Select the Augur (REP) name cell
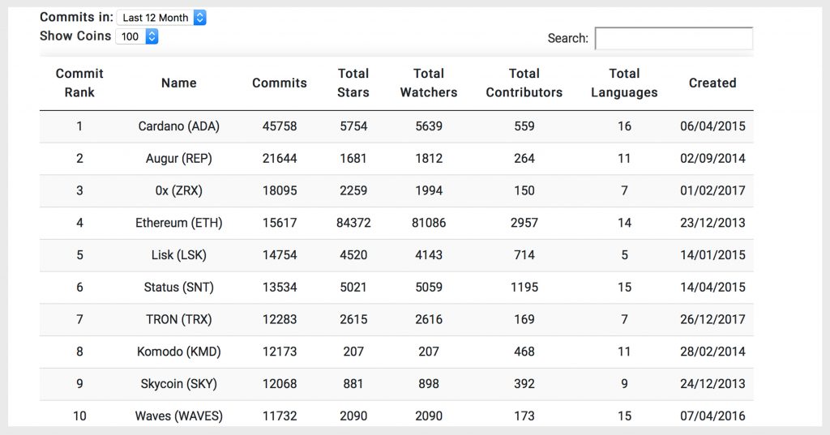The width and height of the screenshot is (830, 435). coord(179,159)
